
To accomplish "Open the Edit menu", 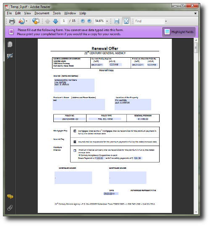I will [18, 13].
